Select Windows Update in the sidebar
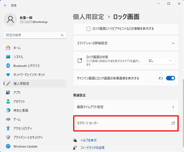The width and height of the screenshot is (184, 152). [35, 146]
